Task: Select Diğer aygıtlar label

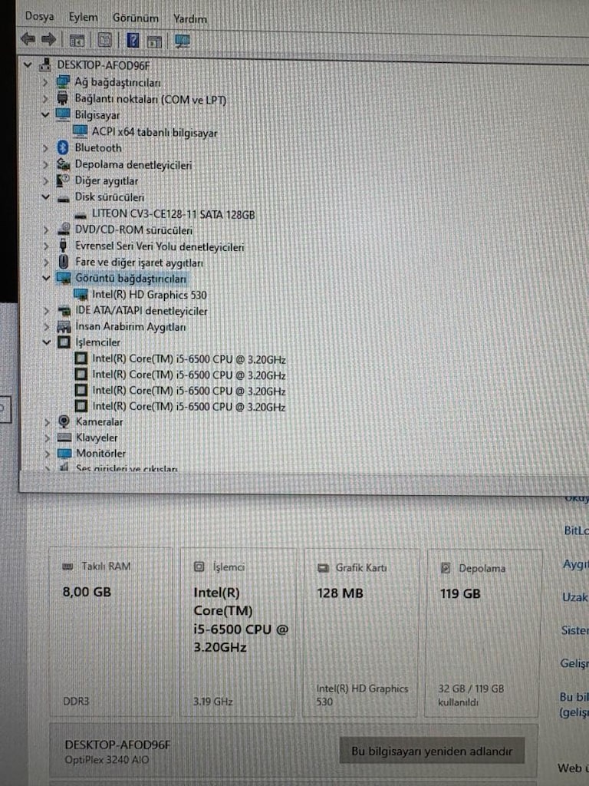Action: click(107, 180)
